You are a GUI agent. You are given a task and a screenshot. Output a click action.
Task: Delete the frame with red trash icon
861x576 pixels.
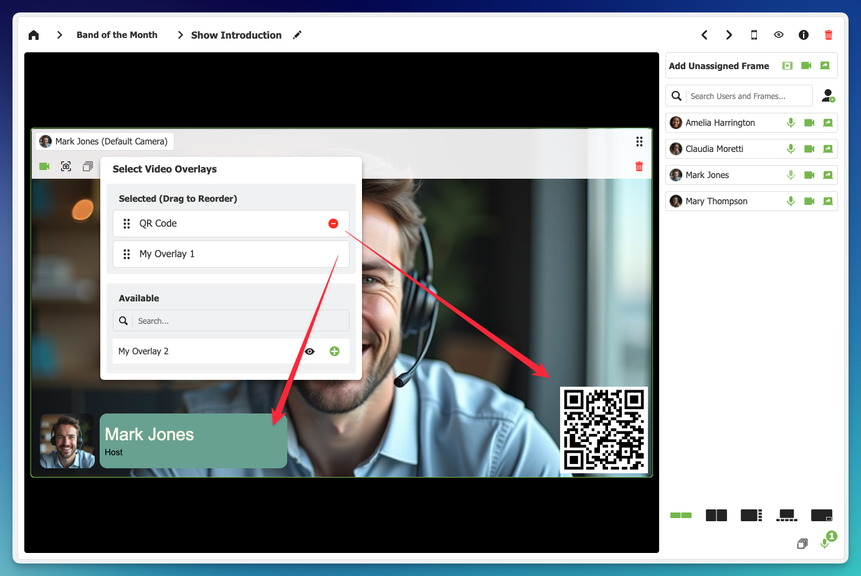pos(639,166)
